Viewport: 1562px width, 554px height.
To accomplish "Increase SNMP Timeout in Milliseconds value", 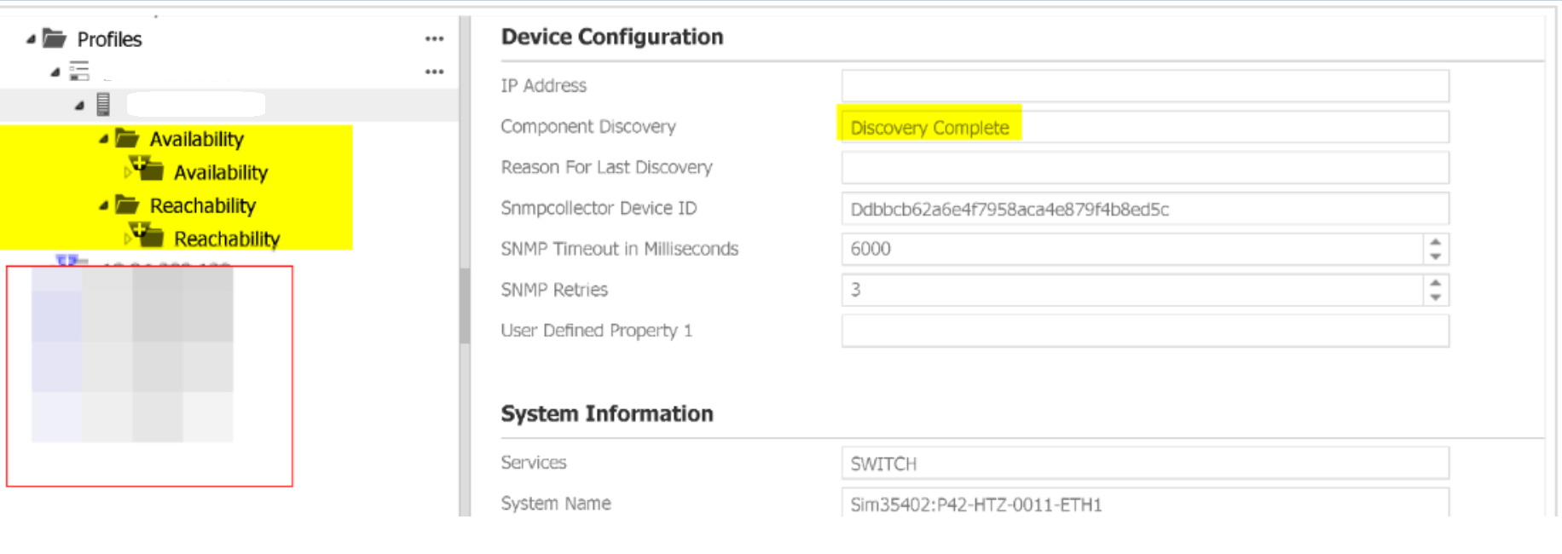I will (1436, 242).
